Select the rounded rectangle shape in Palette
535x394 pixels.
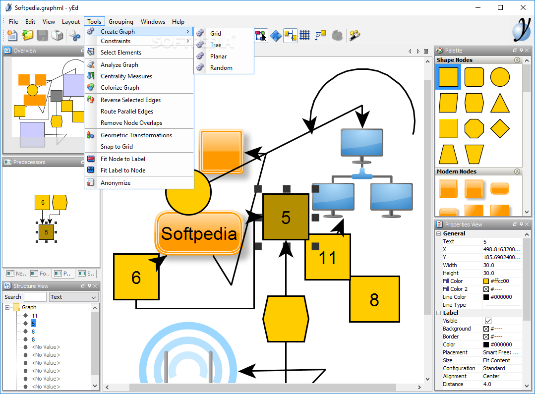click(475, 77)
